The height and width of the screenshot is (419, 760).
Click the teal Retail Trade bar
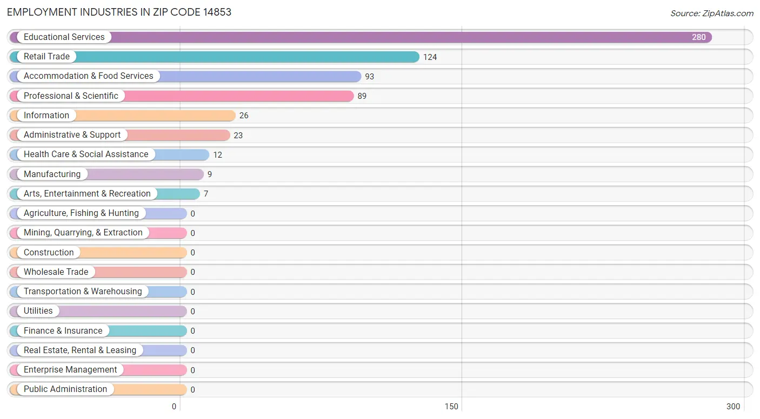[x=215, y=57]
